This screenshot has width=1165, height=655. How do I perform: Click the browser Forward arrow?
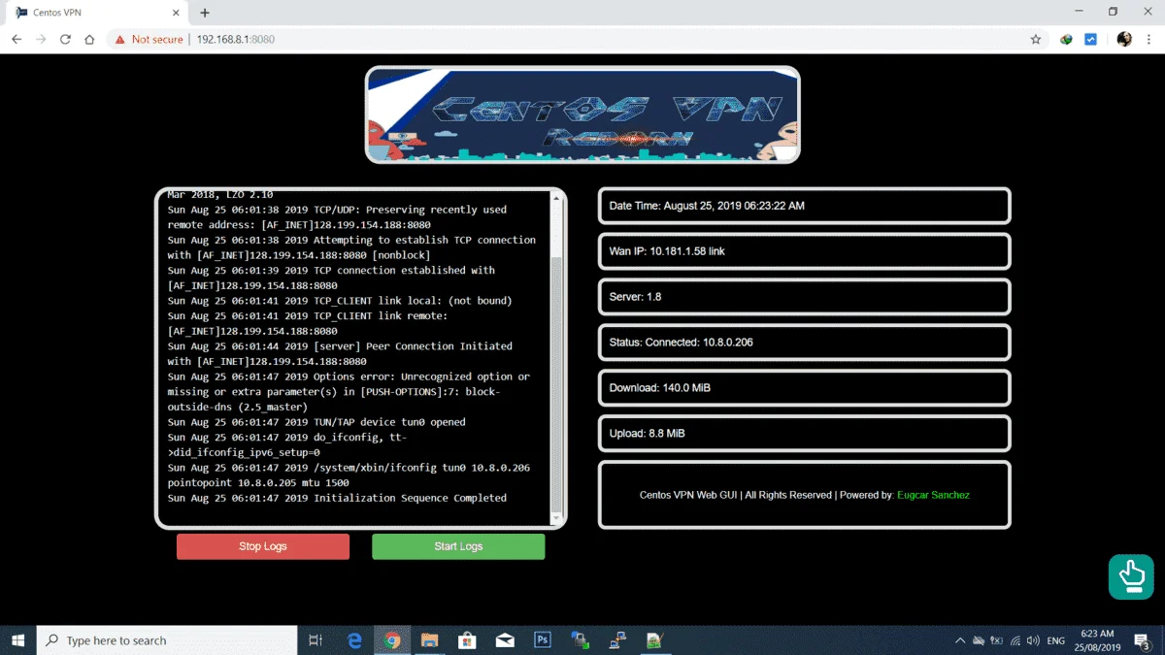click(41, 40)
